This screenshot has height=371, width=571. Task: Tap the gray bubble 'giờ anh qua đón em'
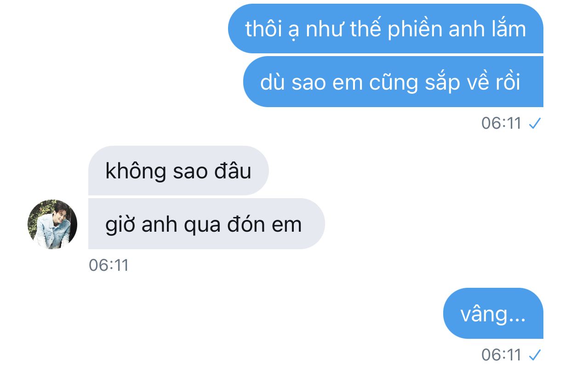click(x=206, y=224)
